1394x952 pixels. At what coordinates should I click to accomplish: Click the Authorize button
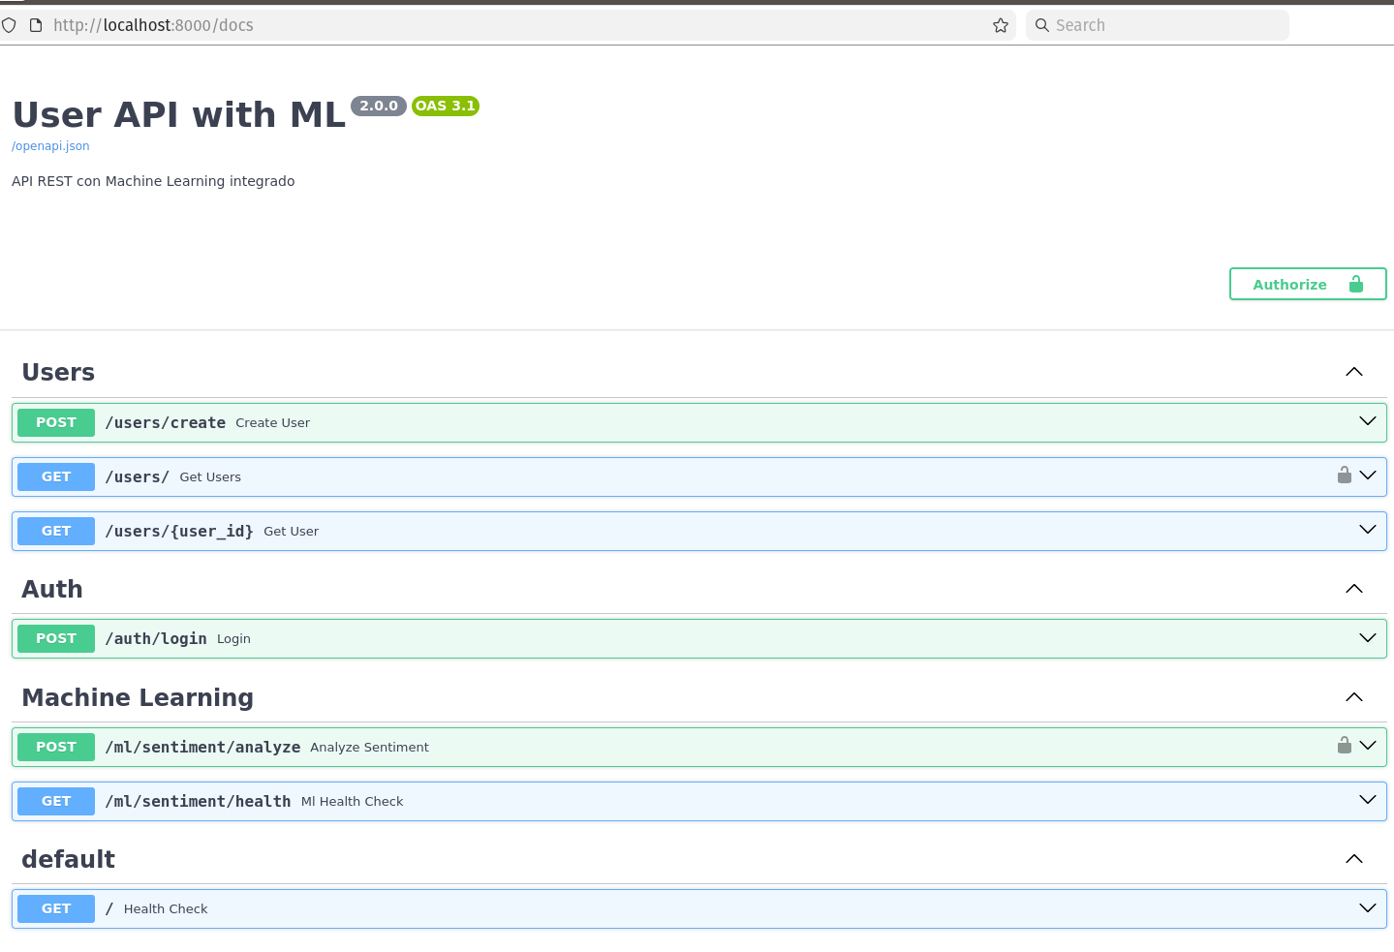1307,284
